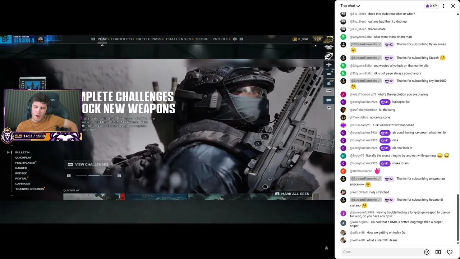This screenshot has width=460, height=259.
Task: Open REDSEC from the play menu
Action: click(x=21, y=173)
